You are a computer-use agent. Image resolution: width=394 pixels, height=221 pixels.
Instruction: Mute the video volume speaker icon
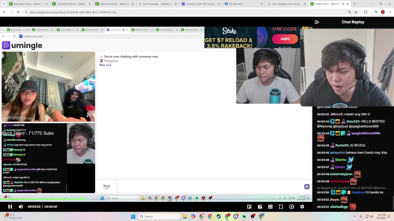tap(21, 207)
